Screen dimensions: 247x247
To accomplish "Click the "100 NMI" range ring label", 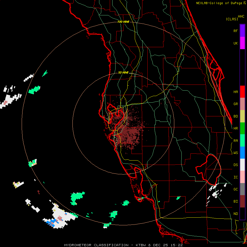I will click(123, 22).
